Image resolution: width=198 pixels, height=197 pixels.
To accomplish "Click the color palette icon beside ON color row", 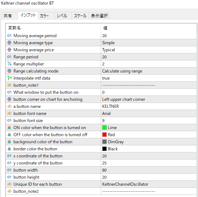I will (9, 128).
